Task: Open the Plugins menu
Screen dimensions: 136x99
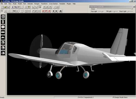Action: (x=69, y=4)
